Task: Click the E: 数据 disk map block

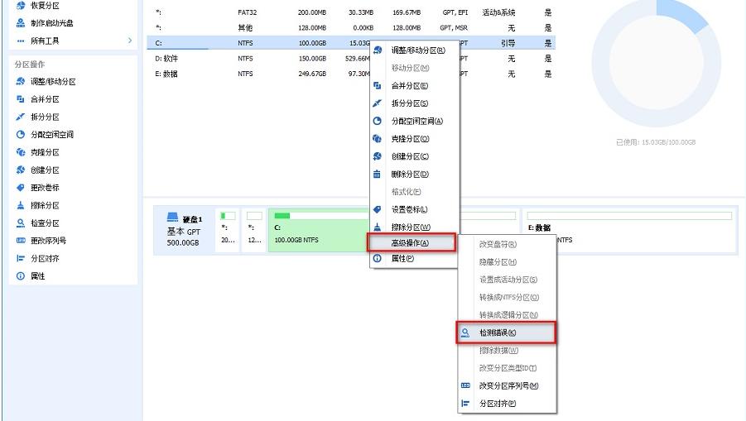Action: (x=629, y=230)
